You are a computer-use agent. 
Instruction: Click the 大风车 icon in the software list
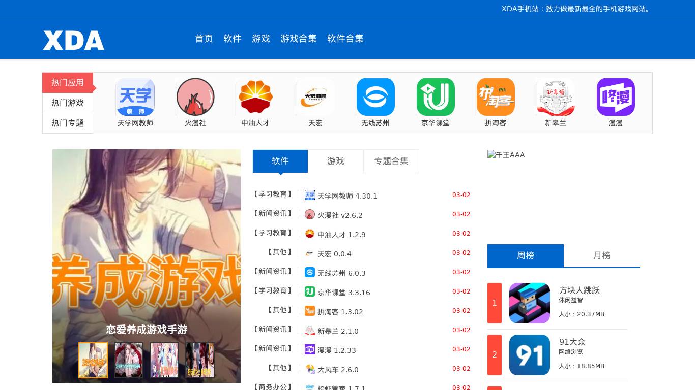310,369
